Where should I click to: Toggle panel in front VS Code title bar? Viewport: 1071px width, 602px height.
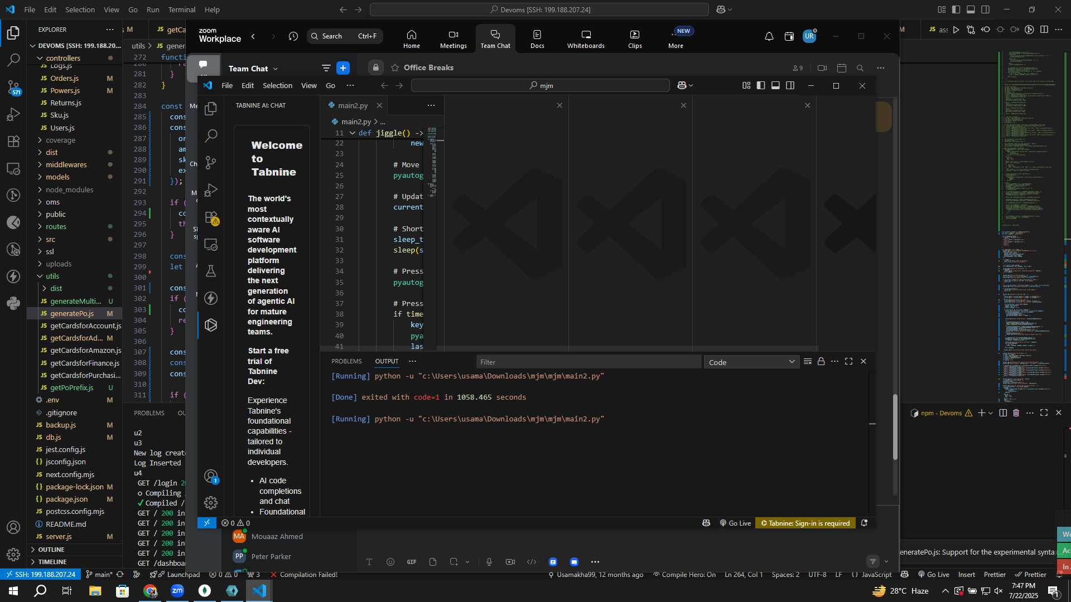point(775,85)
